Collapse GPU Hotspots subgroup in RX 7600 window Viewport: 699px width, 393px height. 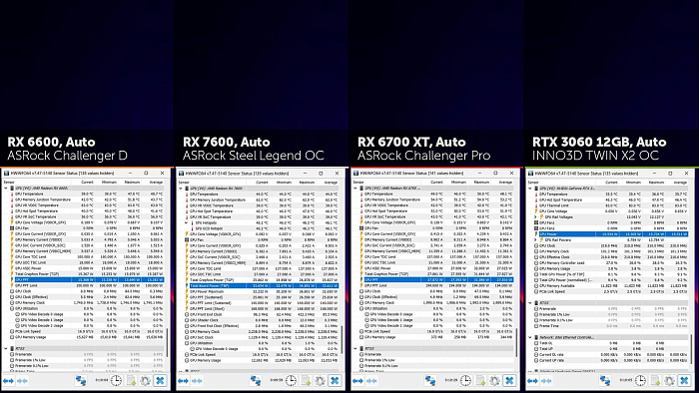pos(187,222)
